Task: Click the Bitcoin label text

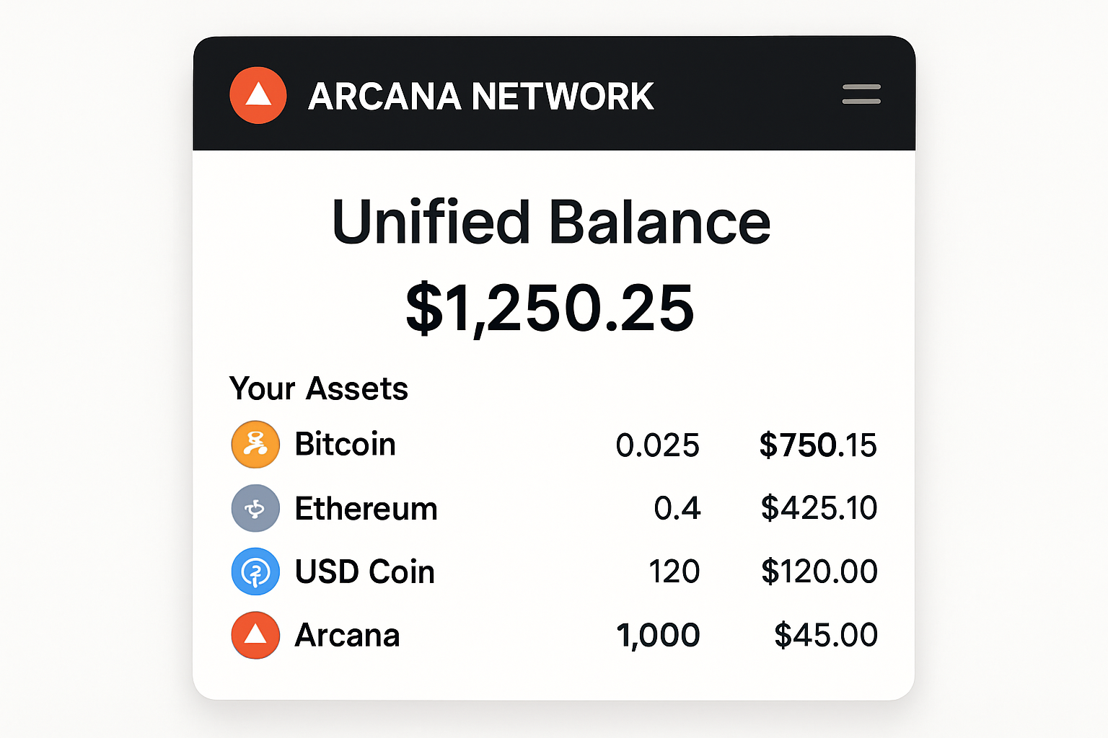Action: pos(345,445)
